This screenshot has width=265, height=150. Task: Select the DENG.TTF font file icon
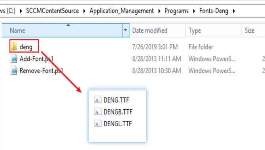tap(98, 100)
